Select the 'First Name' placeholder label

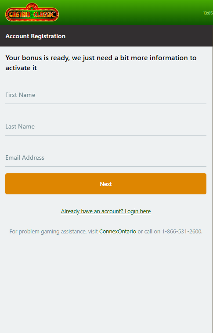pyautogui.click(x=20, y=95)
